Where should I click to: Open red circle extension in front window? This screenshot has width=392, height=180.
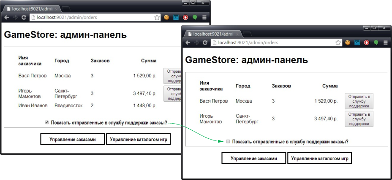click(x=367, y=42)
